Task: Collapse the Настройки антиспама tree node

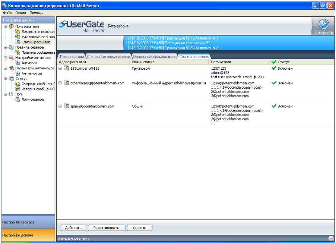Action: pyautogui.click(x=5, y=58)
